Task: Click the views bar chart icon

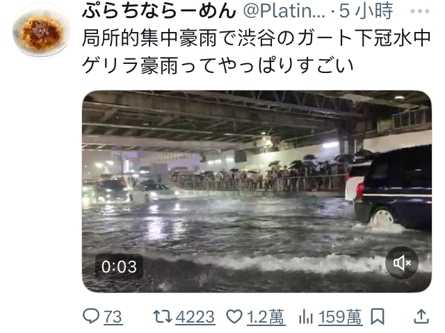Action: coord(305,316)
